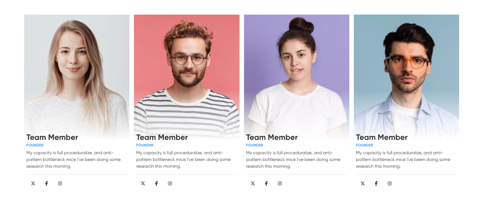Open the X icon on the striped-shirt man's card
Screen dimensions: 483x200
click(x=143, y=183)
